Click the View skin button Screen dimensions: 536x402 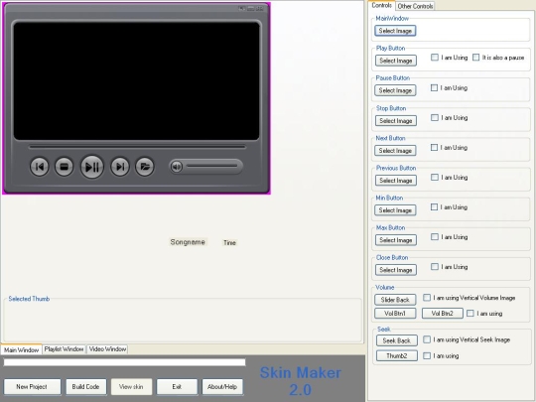coord(131,387)
